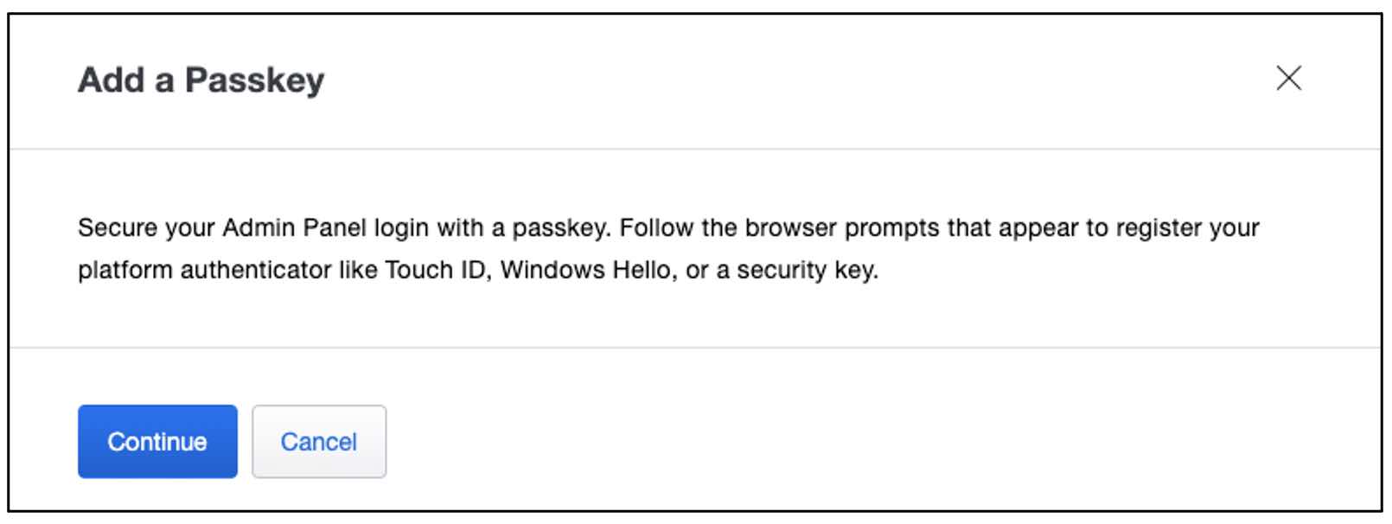Image resolution: width=1392 pixels, height=524 pixels.
Task: Click Continue to register your passkey
Action: click(x=157, y=441)
